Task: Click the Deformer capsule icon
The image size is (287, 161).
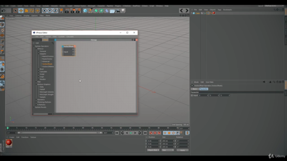Action: pyautogui.click(x=107, y=11)
